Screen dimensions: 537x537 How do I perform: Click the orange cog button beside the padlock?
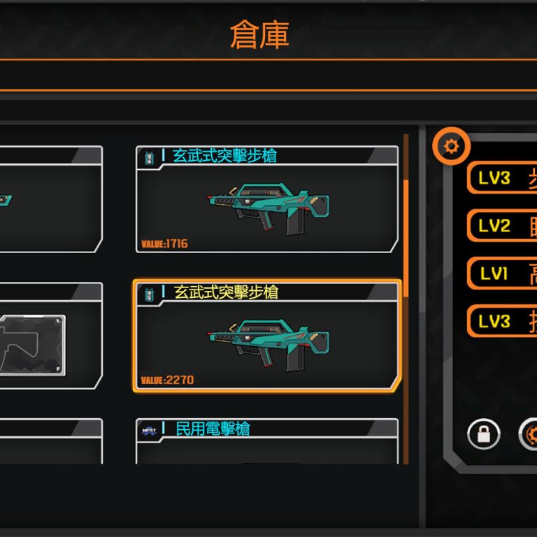[528, 434]
